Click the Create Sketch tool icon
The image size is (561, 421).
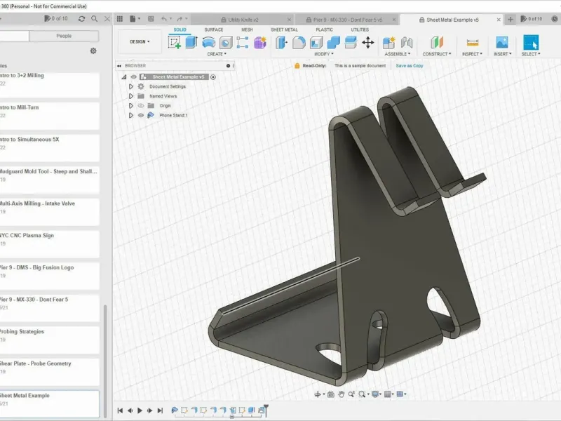[175, 43]
